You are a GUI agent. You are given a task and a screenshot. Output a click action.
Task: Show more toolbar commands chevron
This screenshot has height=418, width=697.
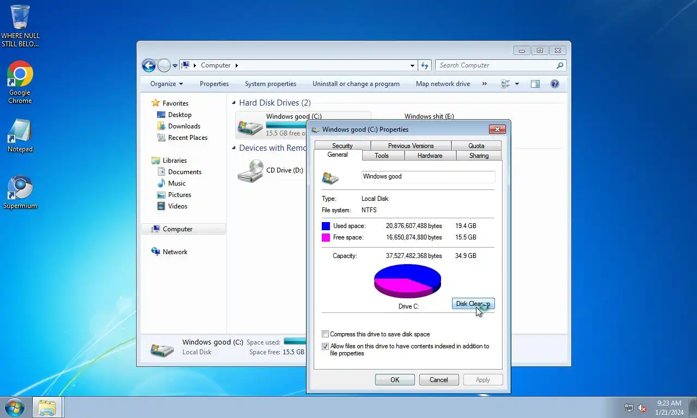(484, 84)
